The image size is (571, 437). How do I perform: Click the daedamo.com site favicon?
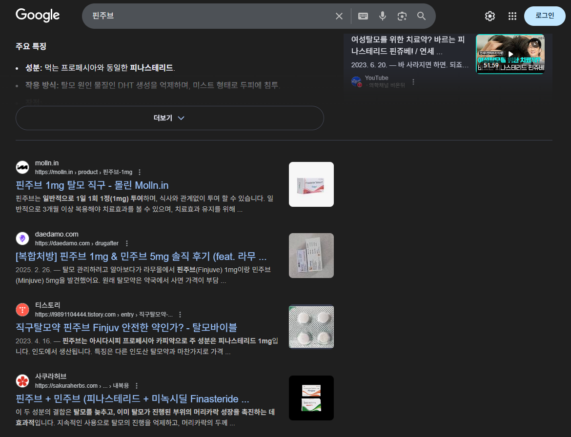[x=22, y=238]
